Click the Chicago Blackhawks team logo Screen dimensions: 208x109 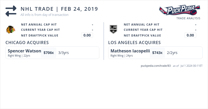pyautogui.click(x=11, y=30)
